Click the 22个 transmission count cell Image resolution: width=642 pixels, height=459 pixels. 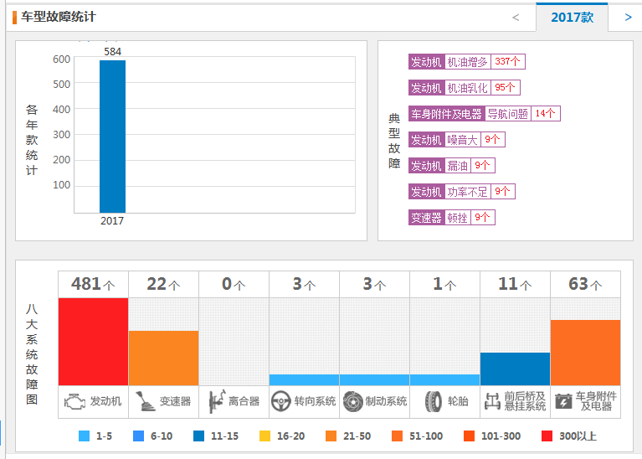click(x=164, y=284)
